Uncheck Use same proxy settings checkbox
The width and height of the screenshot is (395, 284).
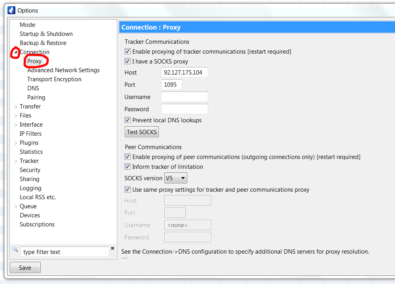click(128, 190)
